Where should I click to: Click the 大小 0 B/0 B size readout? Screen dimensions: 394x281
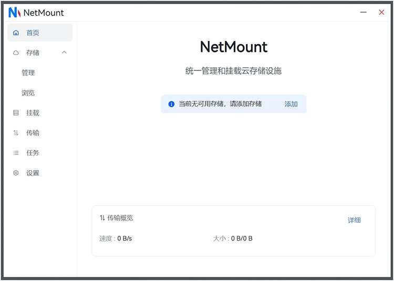pyautogui.click(x=233, y=238)
